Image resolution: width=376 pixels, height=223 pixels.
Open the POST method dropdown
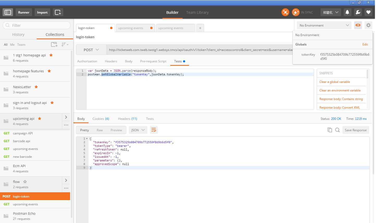91,50
